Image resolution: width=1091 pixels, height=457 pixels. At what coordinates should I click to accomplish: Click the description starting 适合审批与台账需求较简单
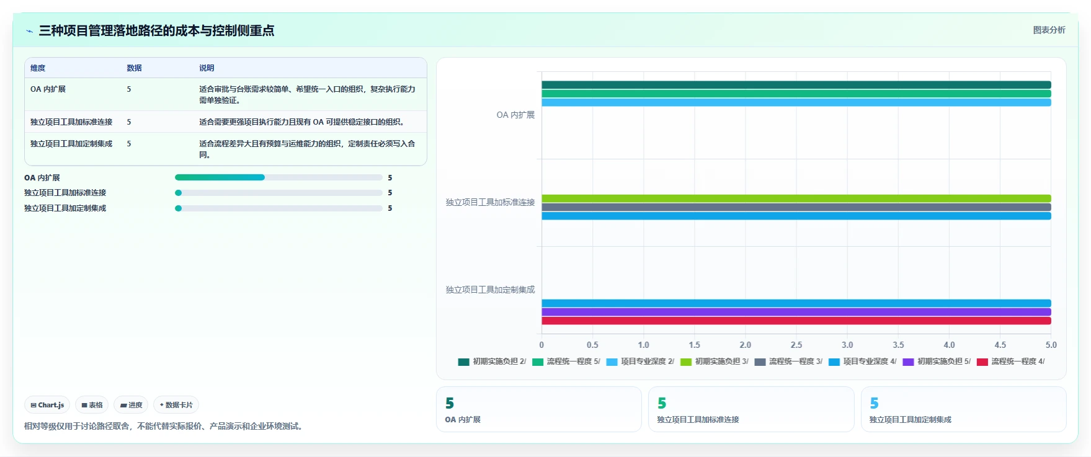point(307,94)
